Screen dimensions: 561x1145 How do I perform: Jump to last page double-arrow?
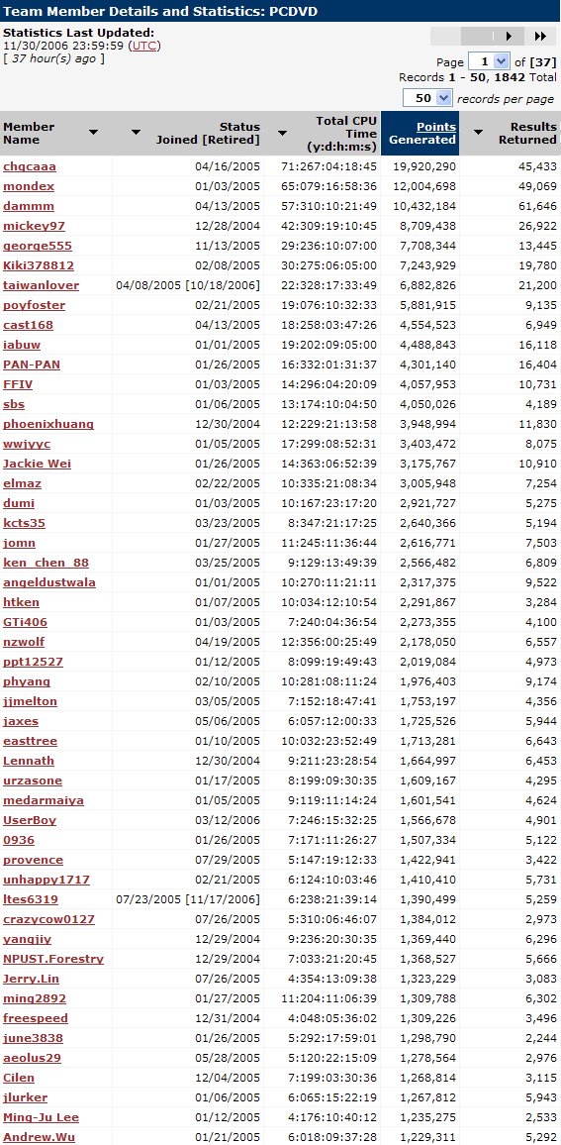540,36
